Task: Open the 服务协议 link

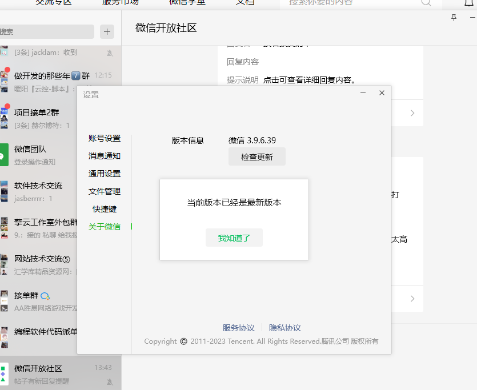Action: point(239,328)
